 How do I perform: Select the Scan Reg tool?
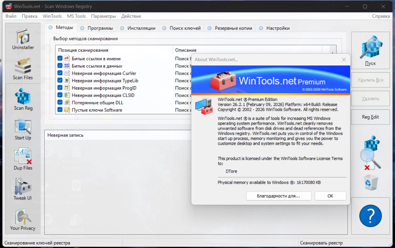click(23, 99)
